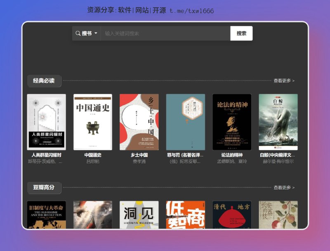Viewport: 330px width, 251px height.
Task: Open the 论法的精神 book cover
Action: click(x=232, y=122)
